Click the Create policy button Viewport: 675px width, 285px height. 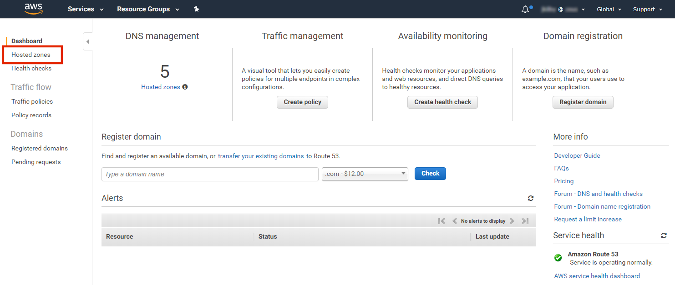coord(302,102)
